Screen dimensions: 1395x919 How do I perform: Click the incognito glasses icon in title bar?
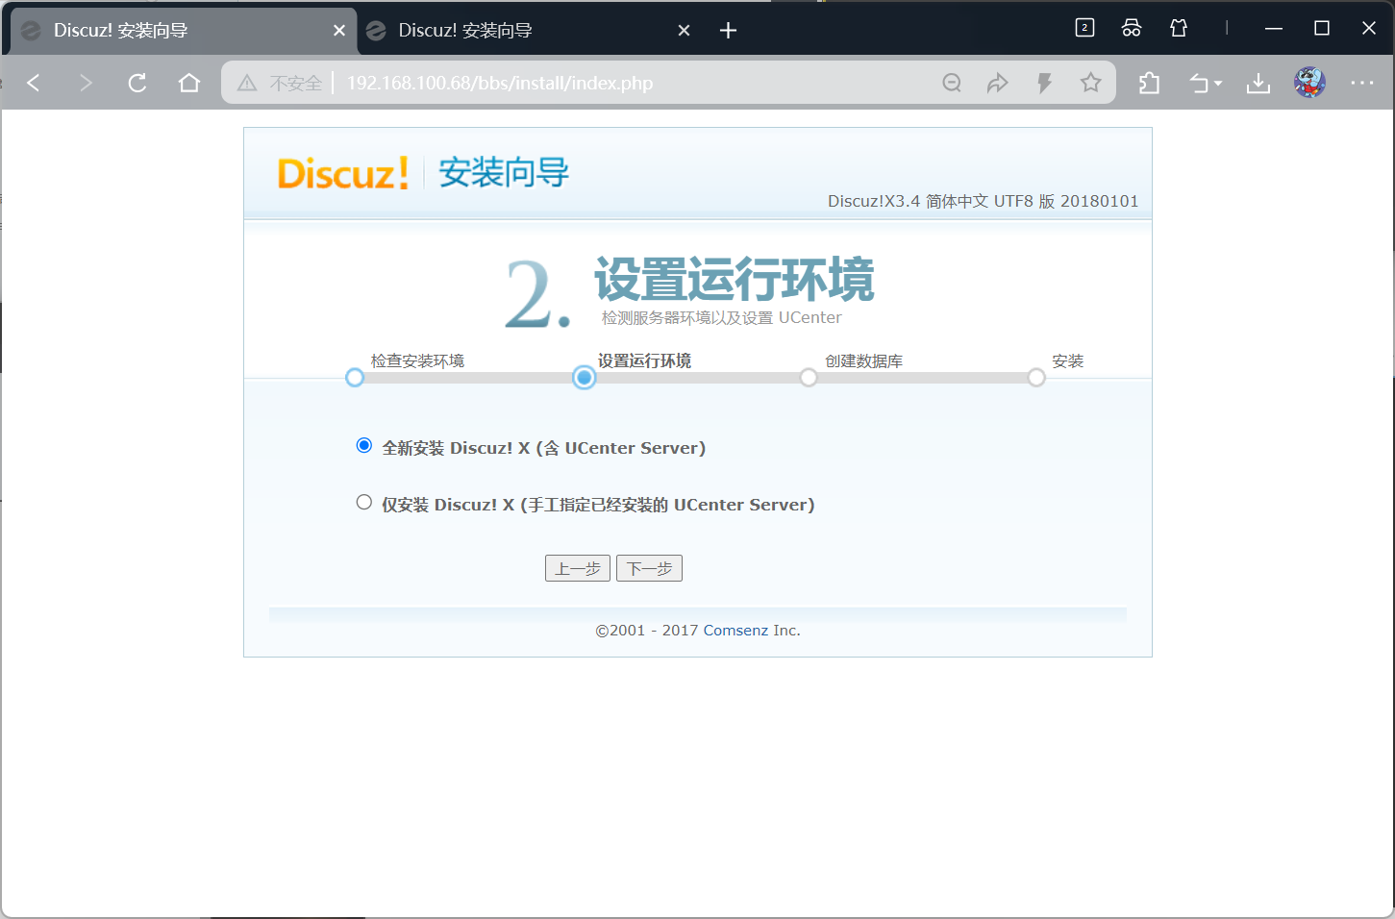(x=1132, y=28)
